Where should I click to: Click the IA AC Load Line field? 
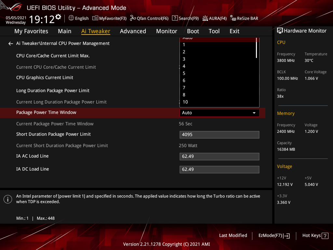coord(220,157)
